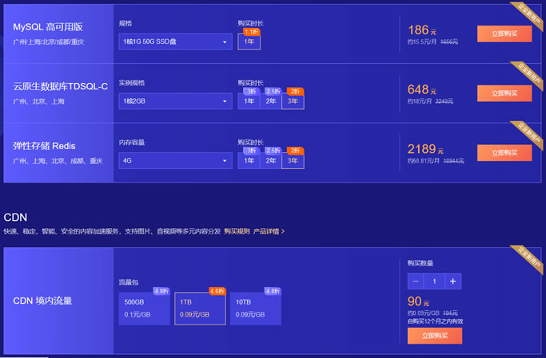The height and width of the screenshot is (358, 546).
Task: Select 1年 duration for MySQL 高可用版
Action: [x=249, y=41]
